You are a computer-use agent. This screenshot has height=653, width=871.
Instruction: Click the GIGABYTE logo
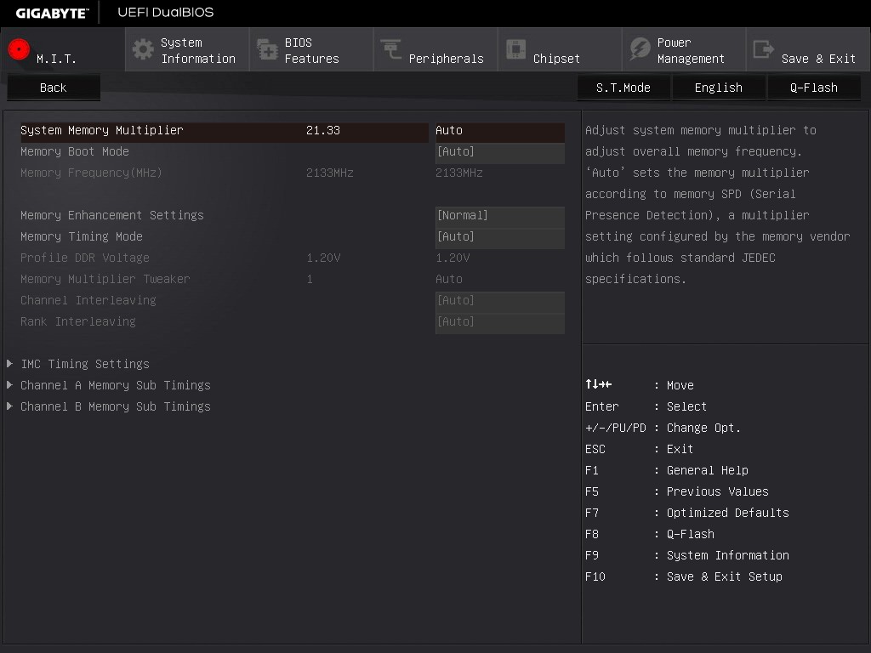coord(52,13)
